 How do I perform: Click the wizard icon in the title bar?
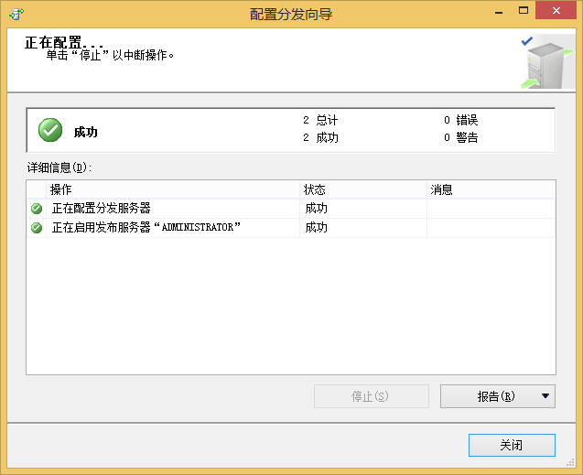16,14
